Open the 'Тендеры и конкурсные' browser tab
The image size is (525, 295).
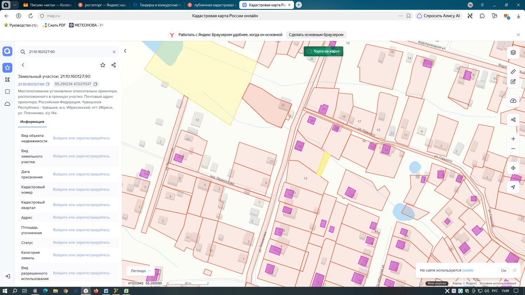point(157,5)
